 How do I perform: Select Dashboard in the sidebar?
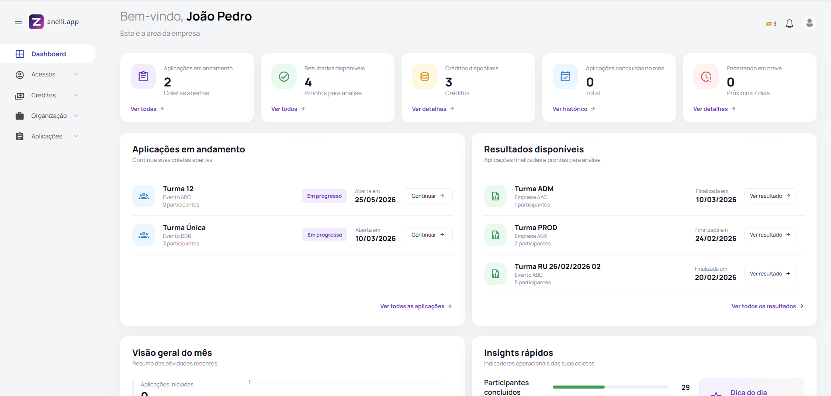click(x=48, y=54)
